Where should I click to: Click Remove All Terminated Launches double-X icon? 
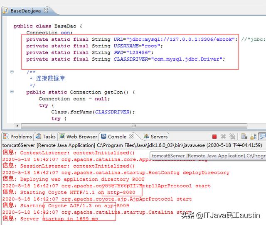pos(232,137)
